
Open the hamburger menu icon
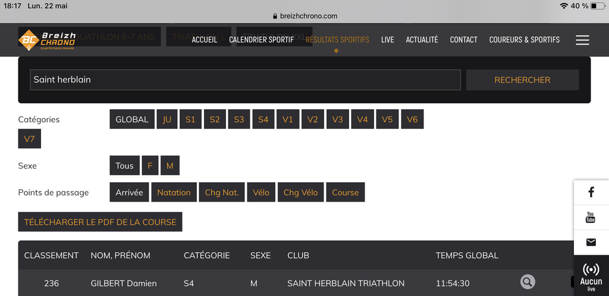click(582, 40)
